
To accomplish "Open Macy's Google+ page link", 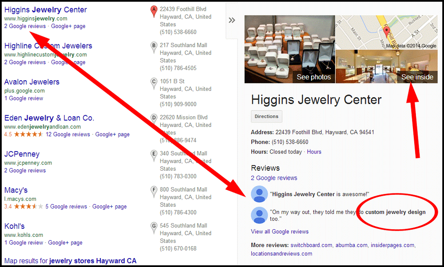I will click(109, 207).
